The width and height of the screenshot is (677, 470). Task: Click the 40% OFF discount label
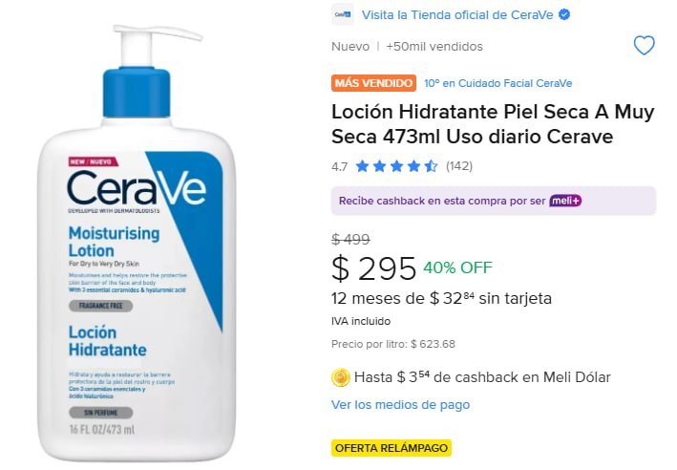[457, 267]
